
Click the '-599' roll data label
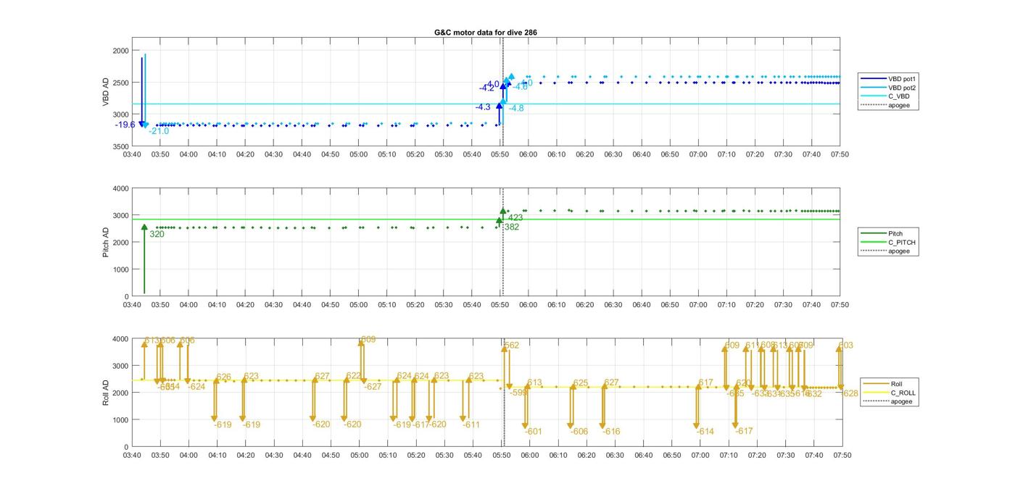pyautogui.click(x=518, y=392)
